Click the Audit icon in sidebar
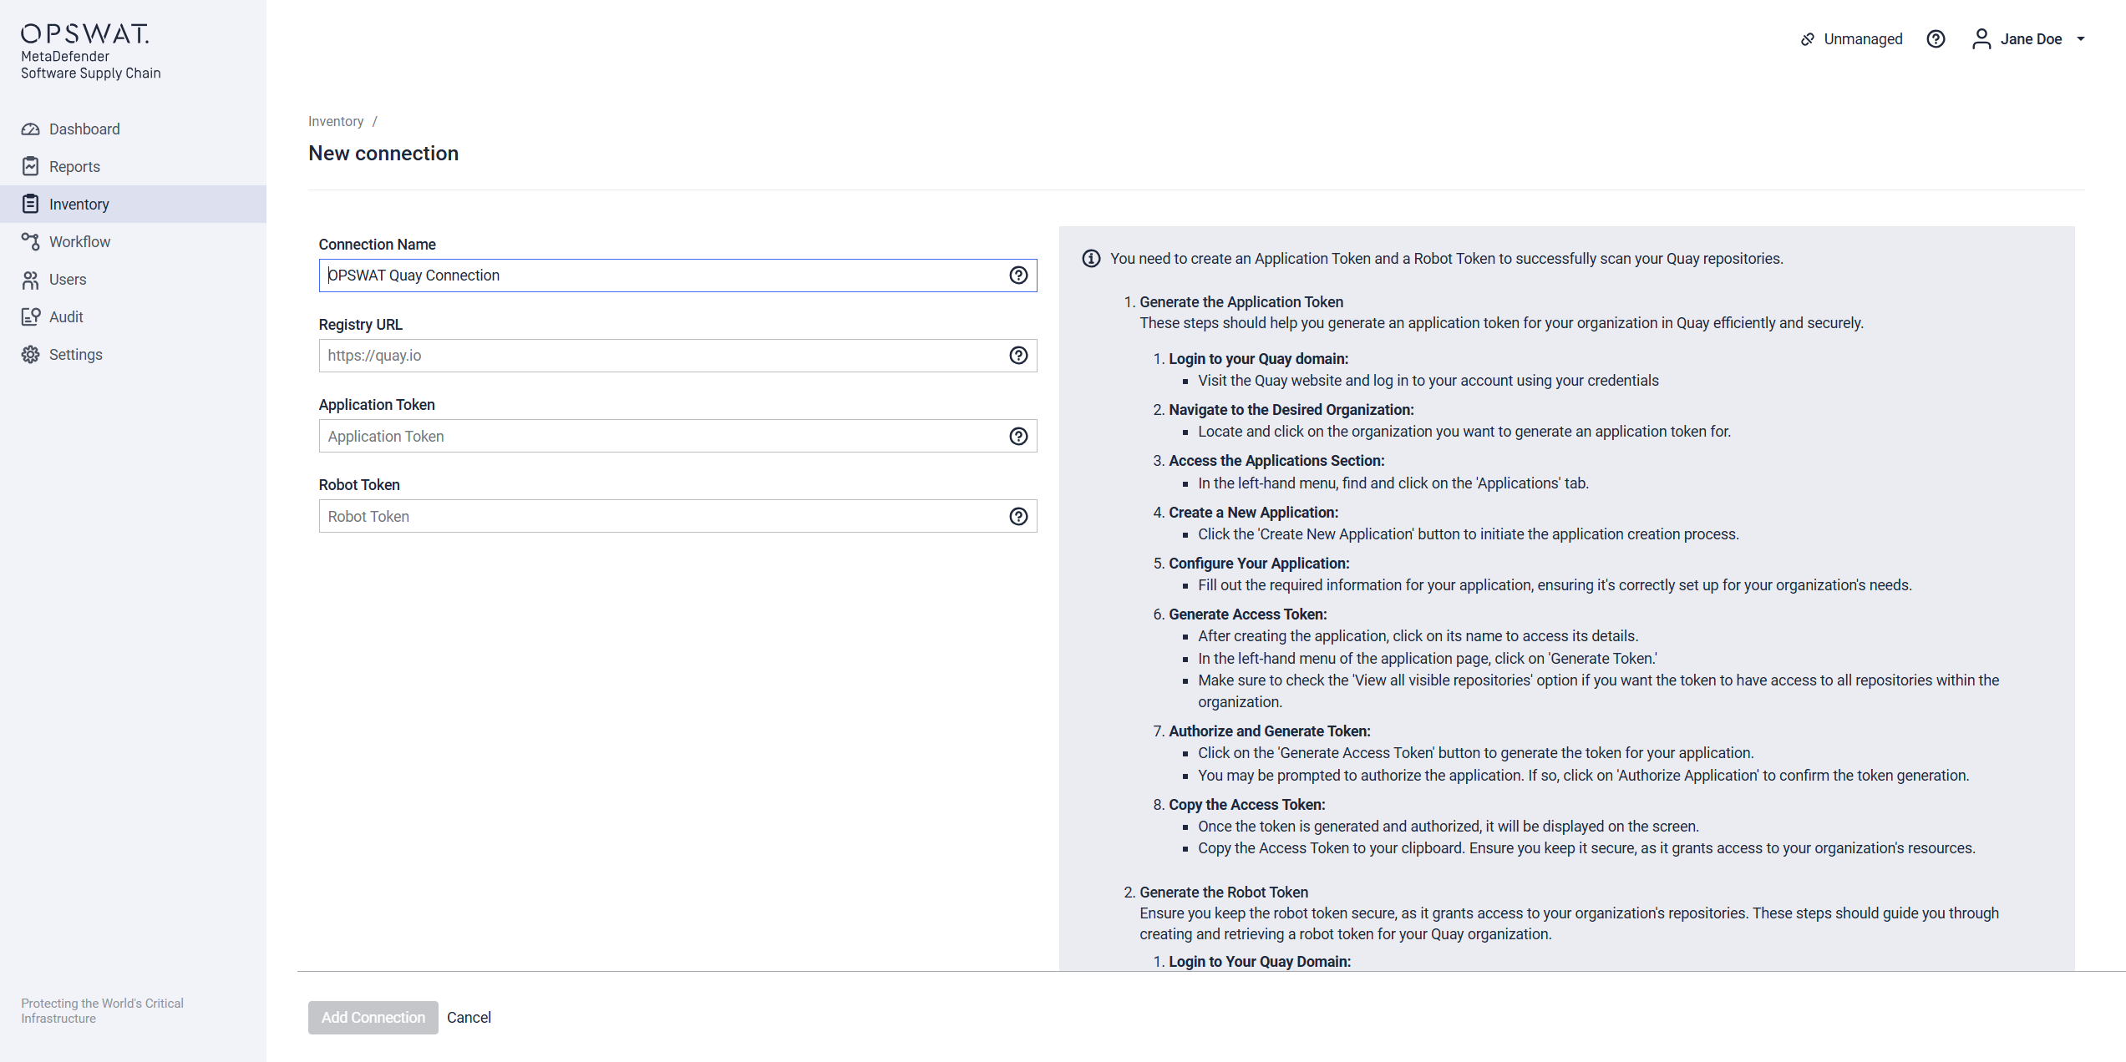This screenshot has height=1062, width=2126. point(31,317)
